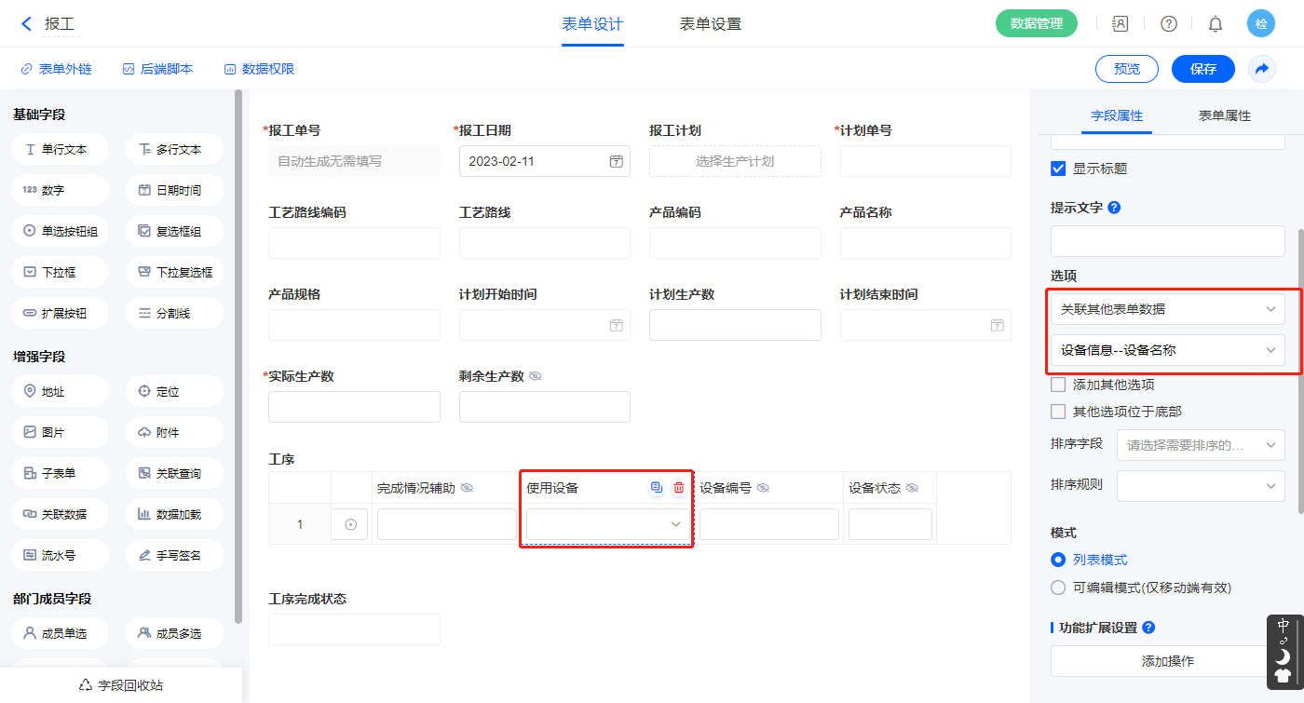Click the 实际生产数 input field
Screen dimensions: 1304x703
[354, 407]
